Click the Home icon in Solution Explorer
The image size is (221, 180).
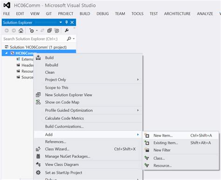(x=21, y=30)
